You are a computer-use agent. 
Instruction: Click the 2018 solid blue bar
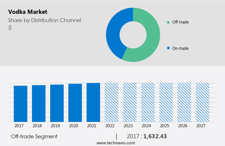click(x=39, y=103)
